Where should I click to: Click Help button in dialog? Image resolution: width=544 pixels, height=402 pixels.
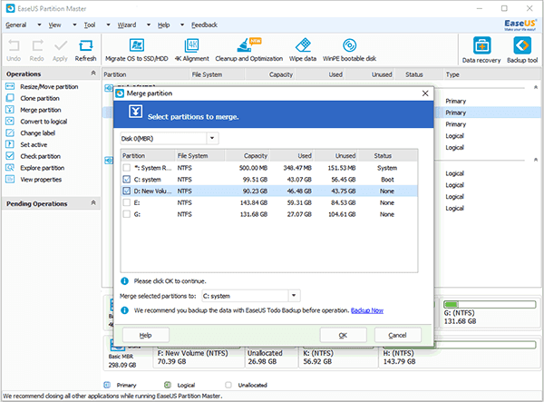(x=146, y=336)
